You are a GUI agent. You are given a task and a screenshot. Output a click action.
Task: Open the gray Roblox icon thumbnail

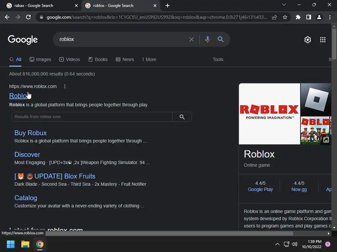coord(316,100)
